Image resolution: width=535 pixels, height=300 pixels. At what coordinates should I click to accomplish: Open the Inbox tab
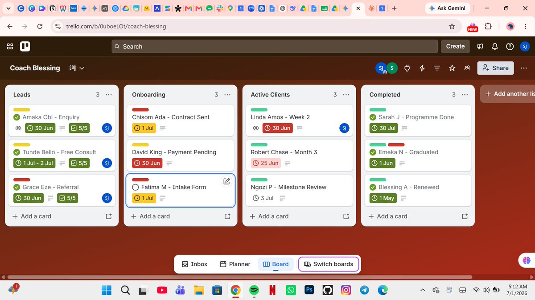click(194, 264)
